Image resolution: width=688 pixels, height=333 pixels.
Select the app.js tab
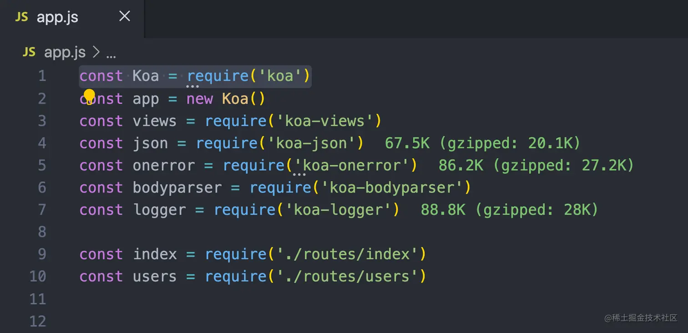tap(57, 17)
